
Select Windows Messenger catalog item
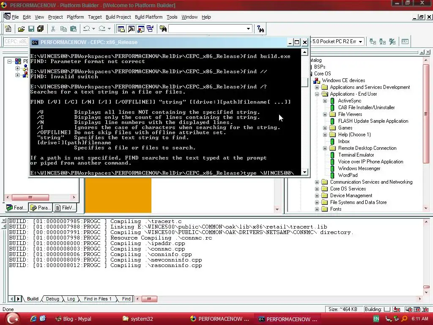point(359,168)
